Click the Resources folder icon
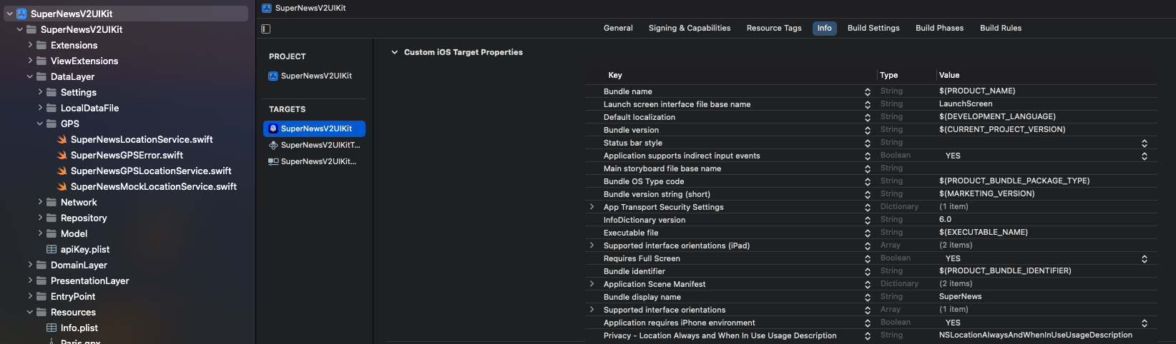1176x344 pixels. [x=41, y=312]
